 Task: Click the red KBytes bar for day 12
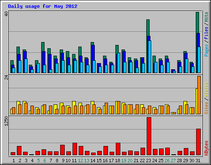pyautogui.click(x=81, y=151)
